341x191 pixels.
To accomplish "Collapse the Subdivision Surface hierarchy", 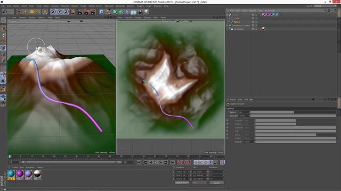I will point(228,25).
